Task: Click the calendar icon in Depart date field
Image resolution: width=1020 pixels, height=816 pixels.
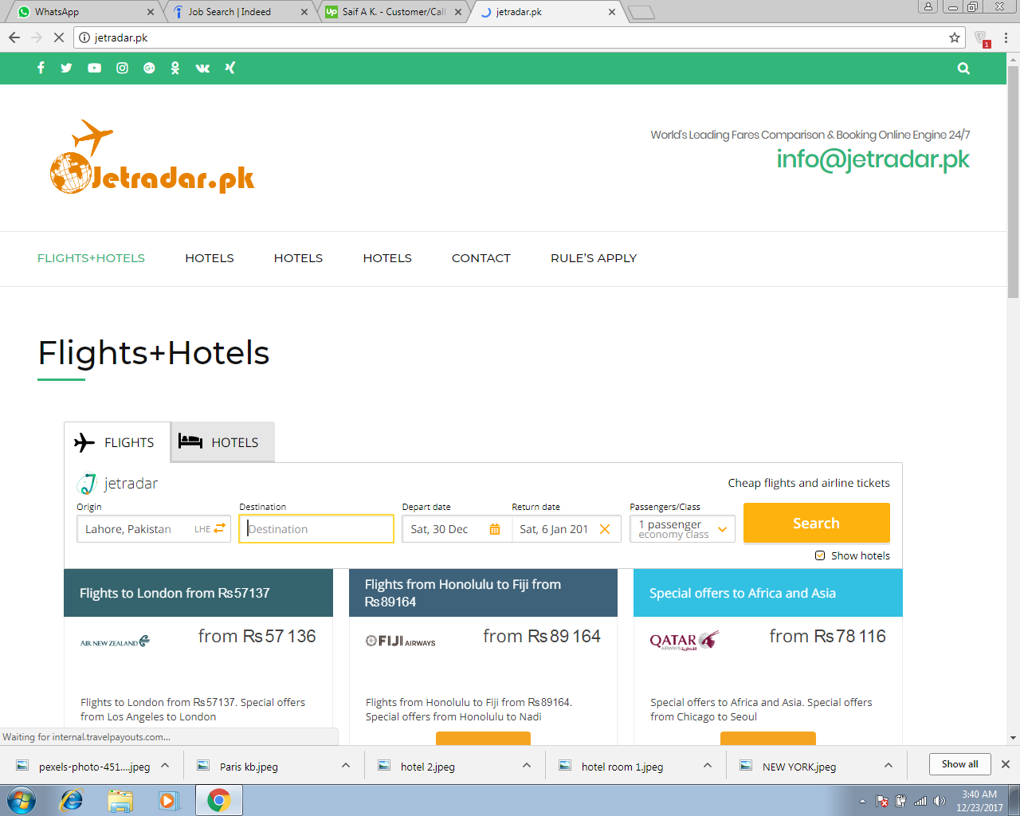Action: pyautogui.click(x=496, y=528)
